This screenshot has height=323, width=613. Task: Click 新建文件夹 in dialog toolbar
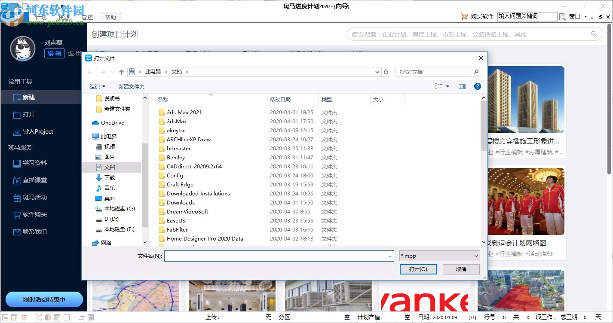pos(132,87)
